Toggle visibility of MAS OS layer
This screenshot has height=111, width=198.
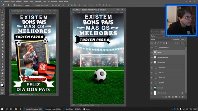152,73
